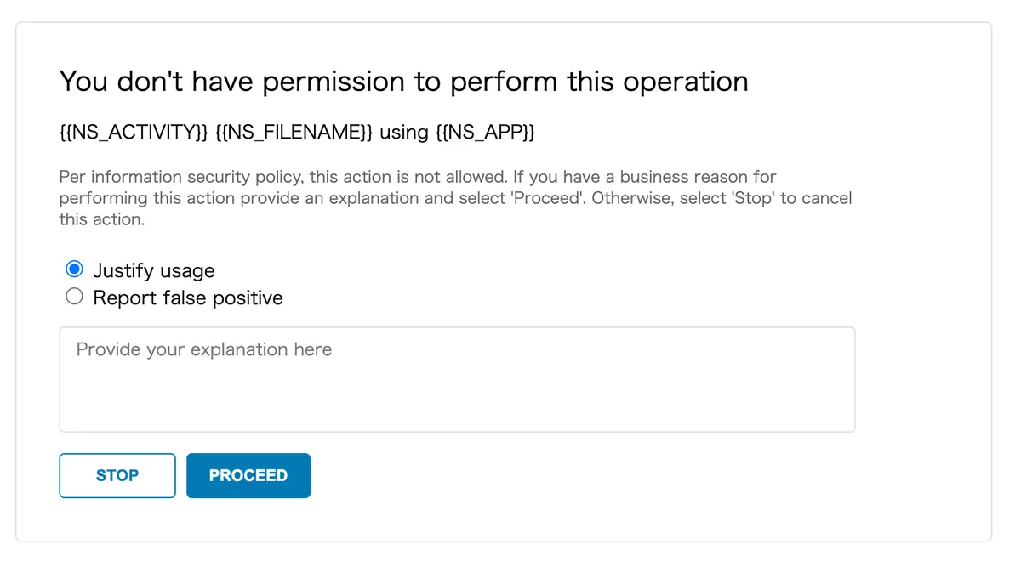1021x584 pixels.
Task: Choose the 'Report false positive' label text
Action: pos(188,298)
